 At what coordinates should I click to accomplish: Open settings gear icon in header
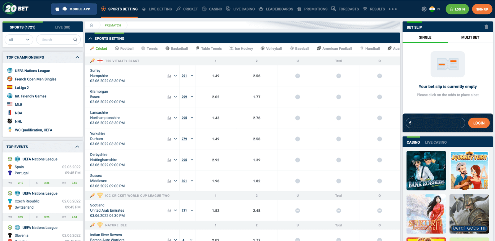(424, 9)
